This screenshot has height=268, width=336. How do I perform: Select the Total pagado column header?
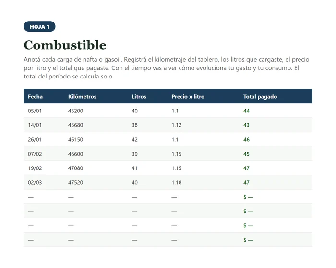click(260, 96)
